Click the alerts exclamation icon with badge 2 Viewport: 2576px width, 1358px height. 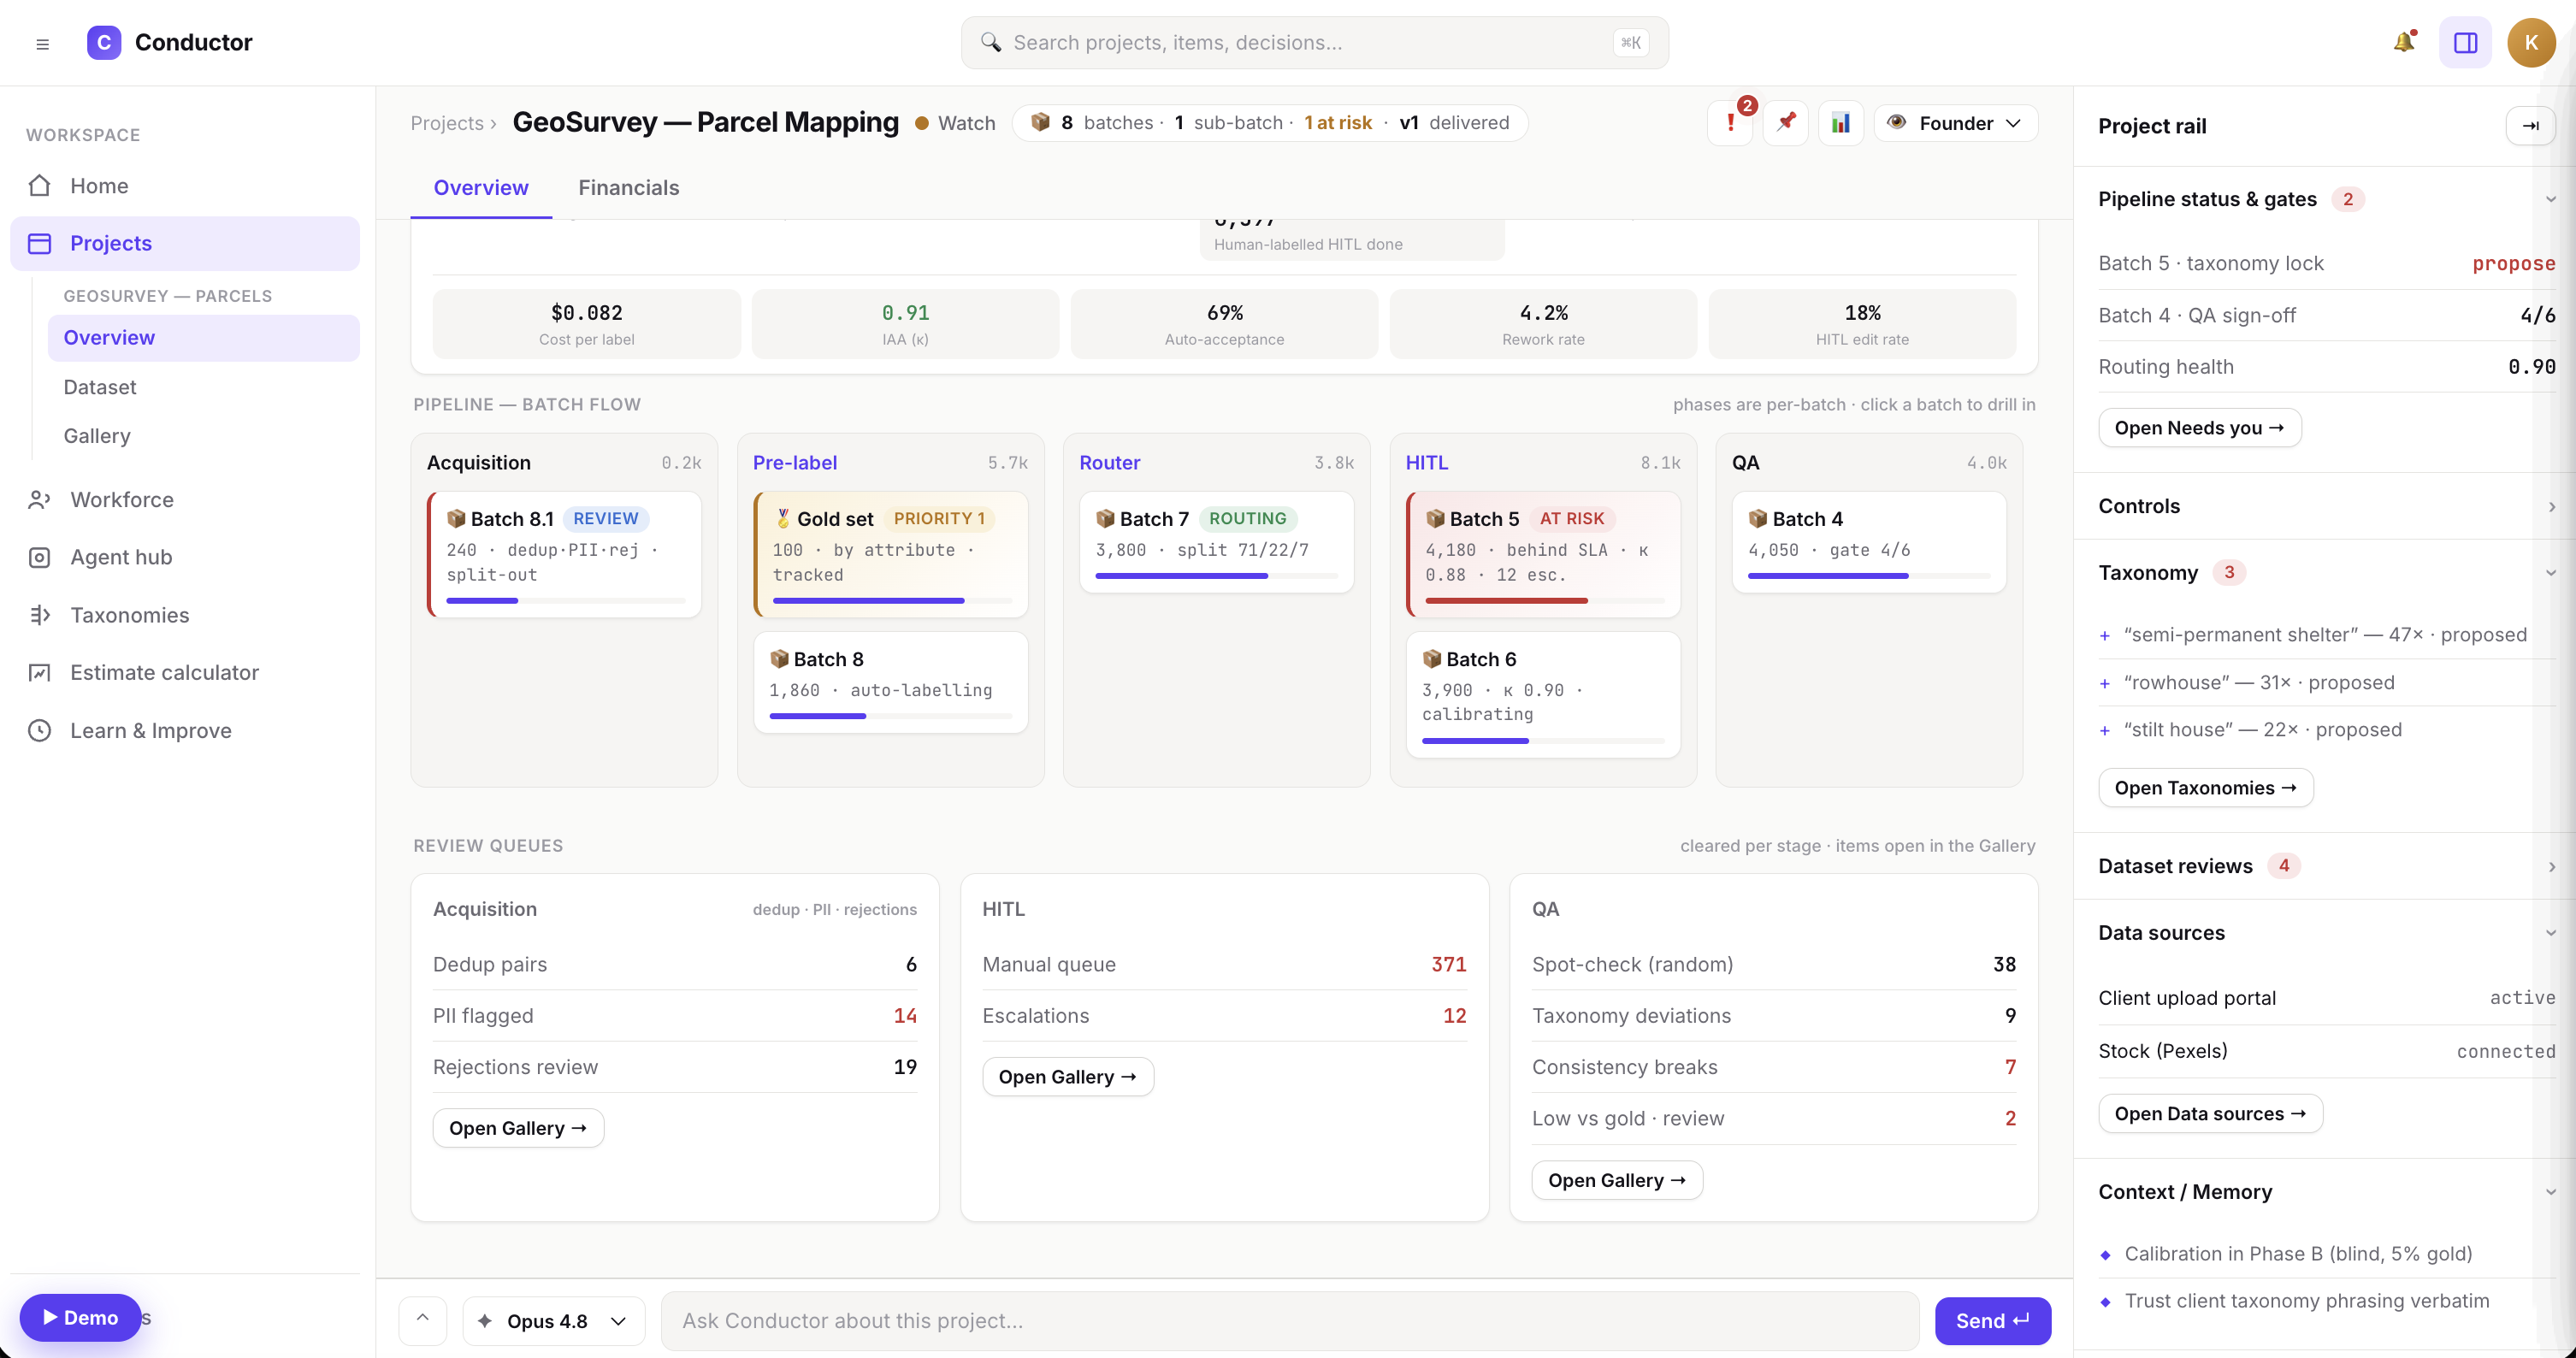1731,123
